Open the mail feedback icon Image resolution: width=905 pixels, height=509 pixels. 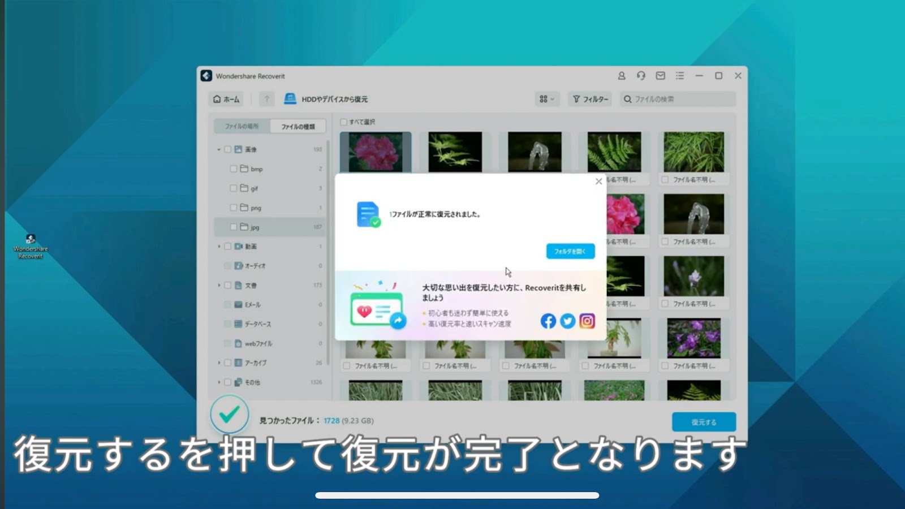click(x=660, y=76)
